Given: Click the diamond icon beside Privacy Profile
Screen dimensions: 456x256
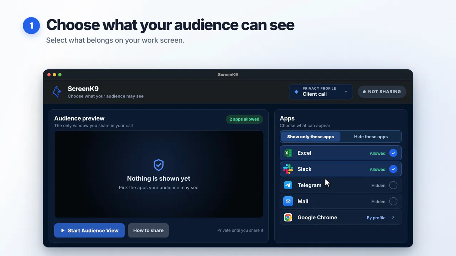Looking at the screenshot, I should (296, 92).
